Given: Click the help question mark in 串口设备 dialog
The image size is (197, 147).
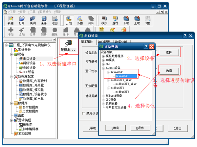Looking at the screenshot, I should [x=185, y=36].
